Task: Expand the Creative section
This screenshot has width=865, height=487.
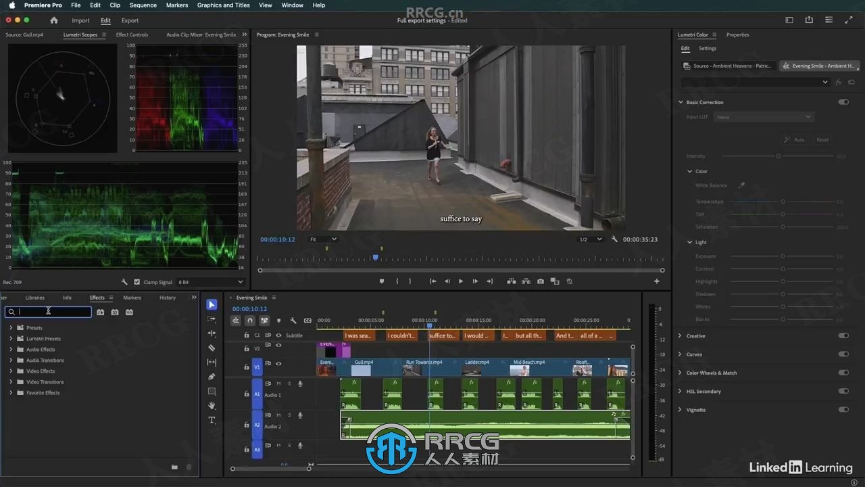Action: click(681, 335)
